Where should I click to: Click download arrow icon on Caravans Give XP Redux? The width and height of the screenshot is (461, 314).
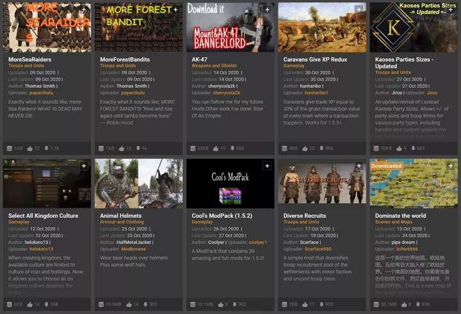(321, 148)
